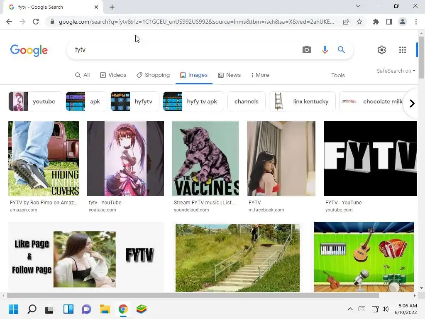Open the SafeSearch on dropdown

(x=396, y=71)
